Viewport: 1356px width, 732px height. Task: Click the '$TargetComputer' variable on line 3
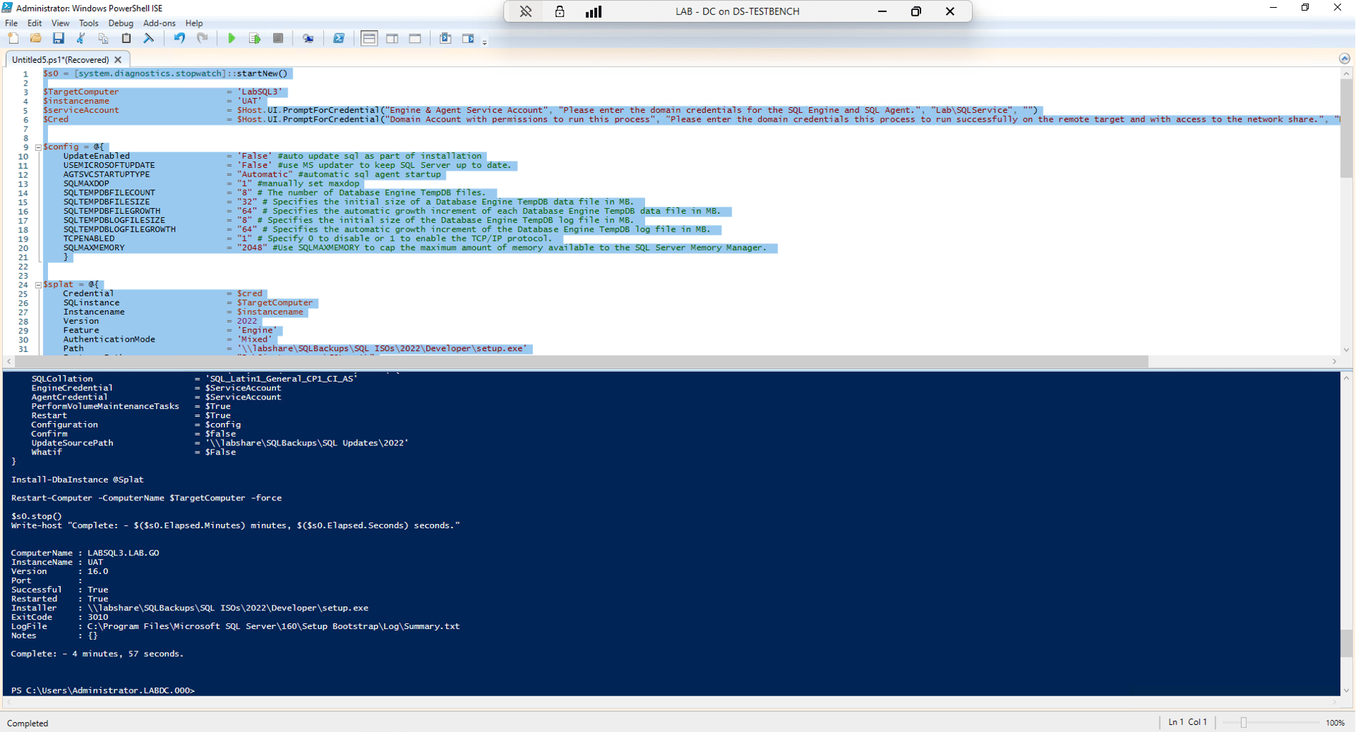point(81,92)
